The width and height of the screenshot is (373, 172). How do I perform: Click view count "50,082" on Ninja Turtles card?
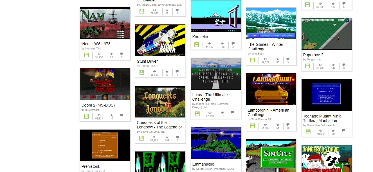[x=320, y=134]
